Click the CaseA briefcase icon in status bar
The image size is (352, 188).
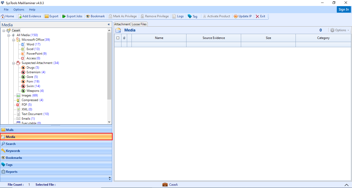point(165,185)
